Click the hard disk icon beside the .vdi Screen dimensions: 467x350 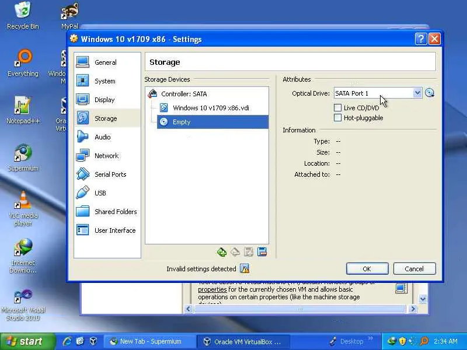[x=164, y=108]
